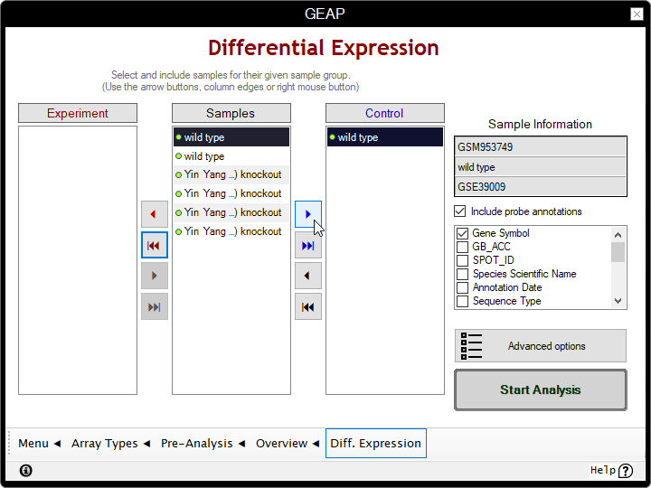Click the blue move-all-to-Control arrow button
This screenshot has width=651, height=488.
pos(307,245)
